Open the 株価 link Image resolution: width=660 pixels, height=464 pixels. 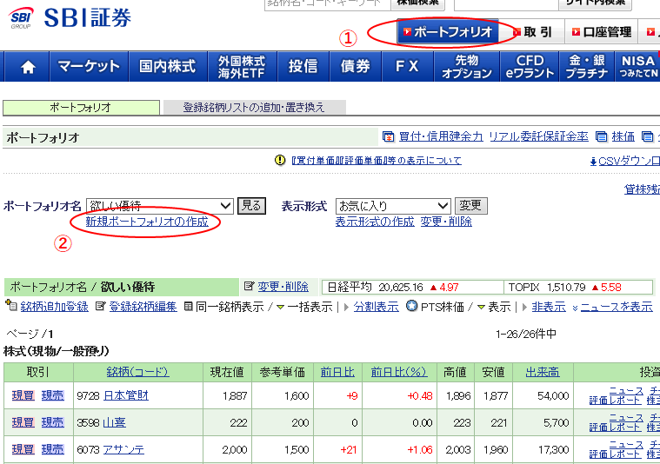tap(623, 136)
